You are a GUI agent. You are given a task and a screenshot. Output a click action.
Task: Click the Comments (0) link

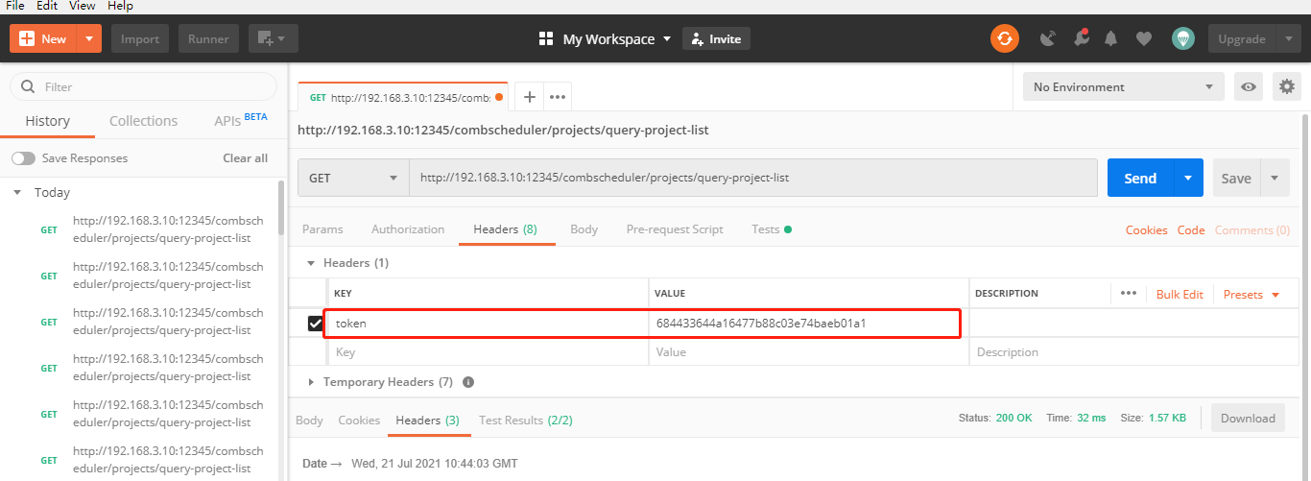[1252, 229]
